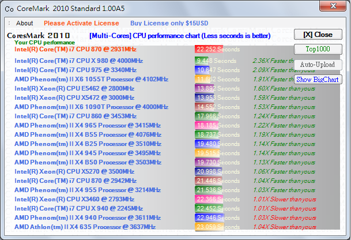Select Core i7 870 @ 2942MHz row
351x240 pixels.
coord(76,181)
